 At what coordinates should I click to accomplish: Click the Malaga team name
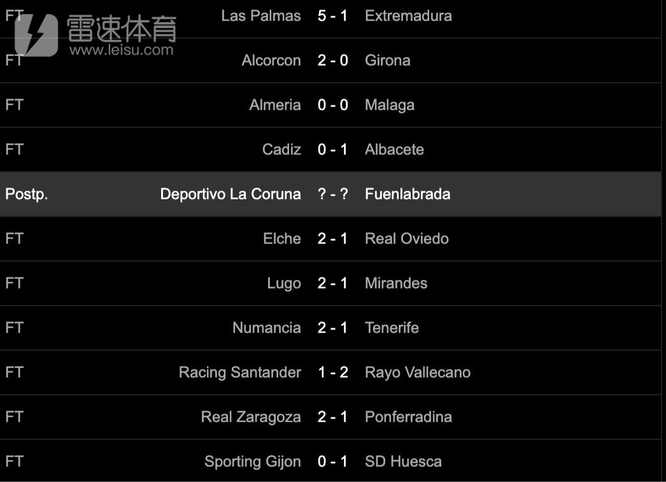pos(390,105)
